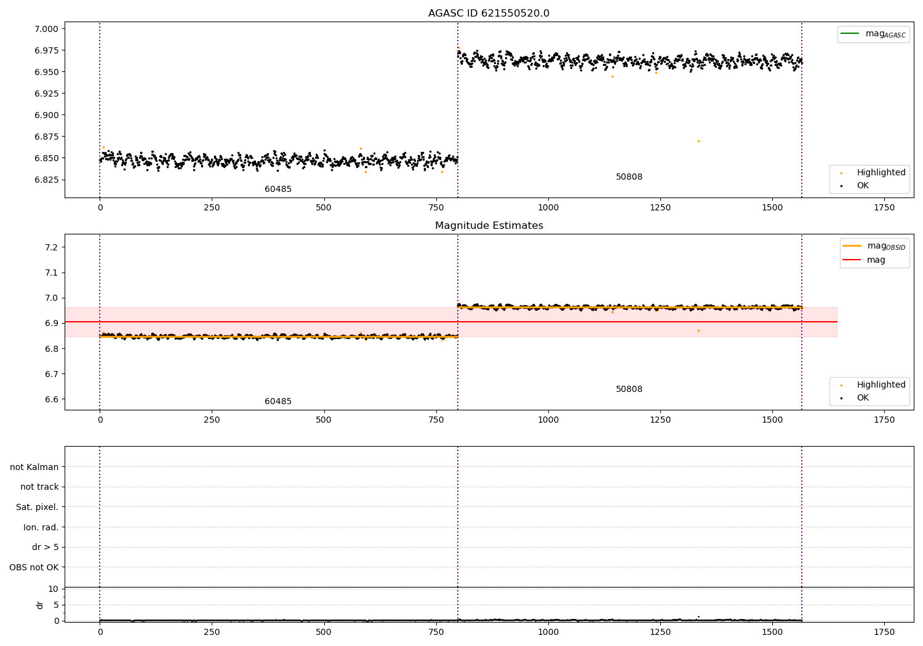The width and height of the screenshot is (923, 646).
Task: Select 'OK' legend entry in the top plot
Action: (x=863, y=186)
